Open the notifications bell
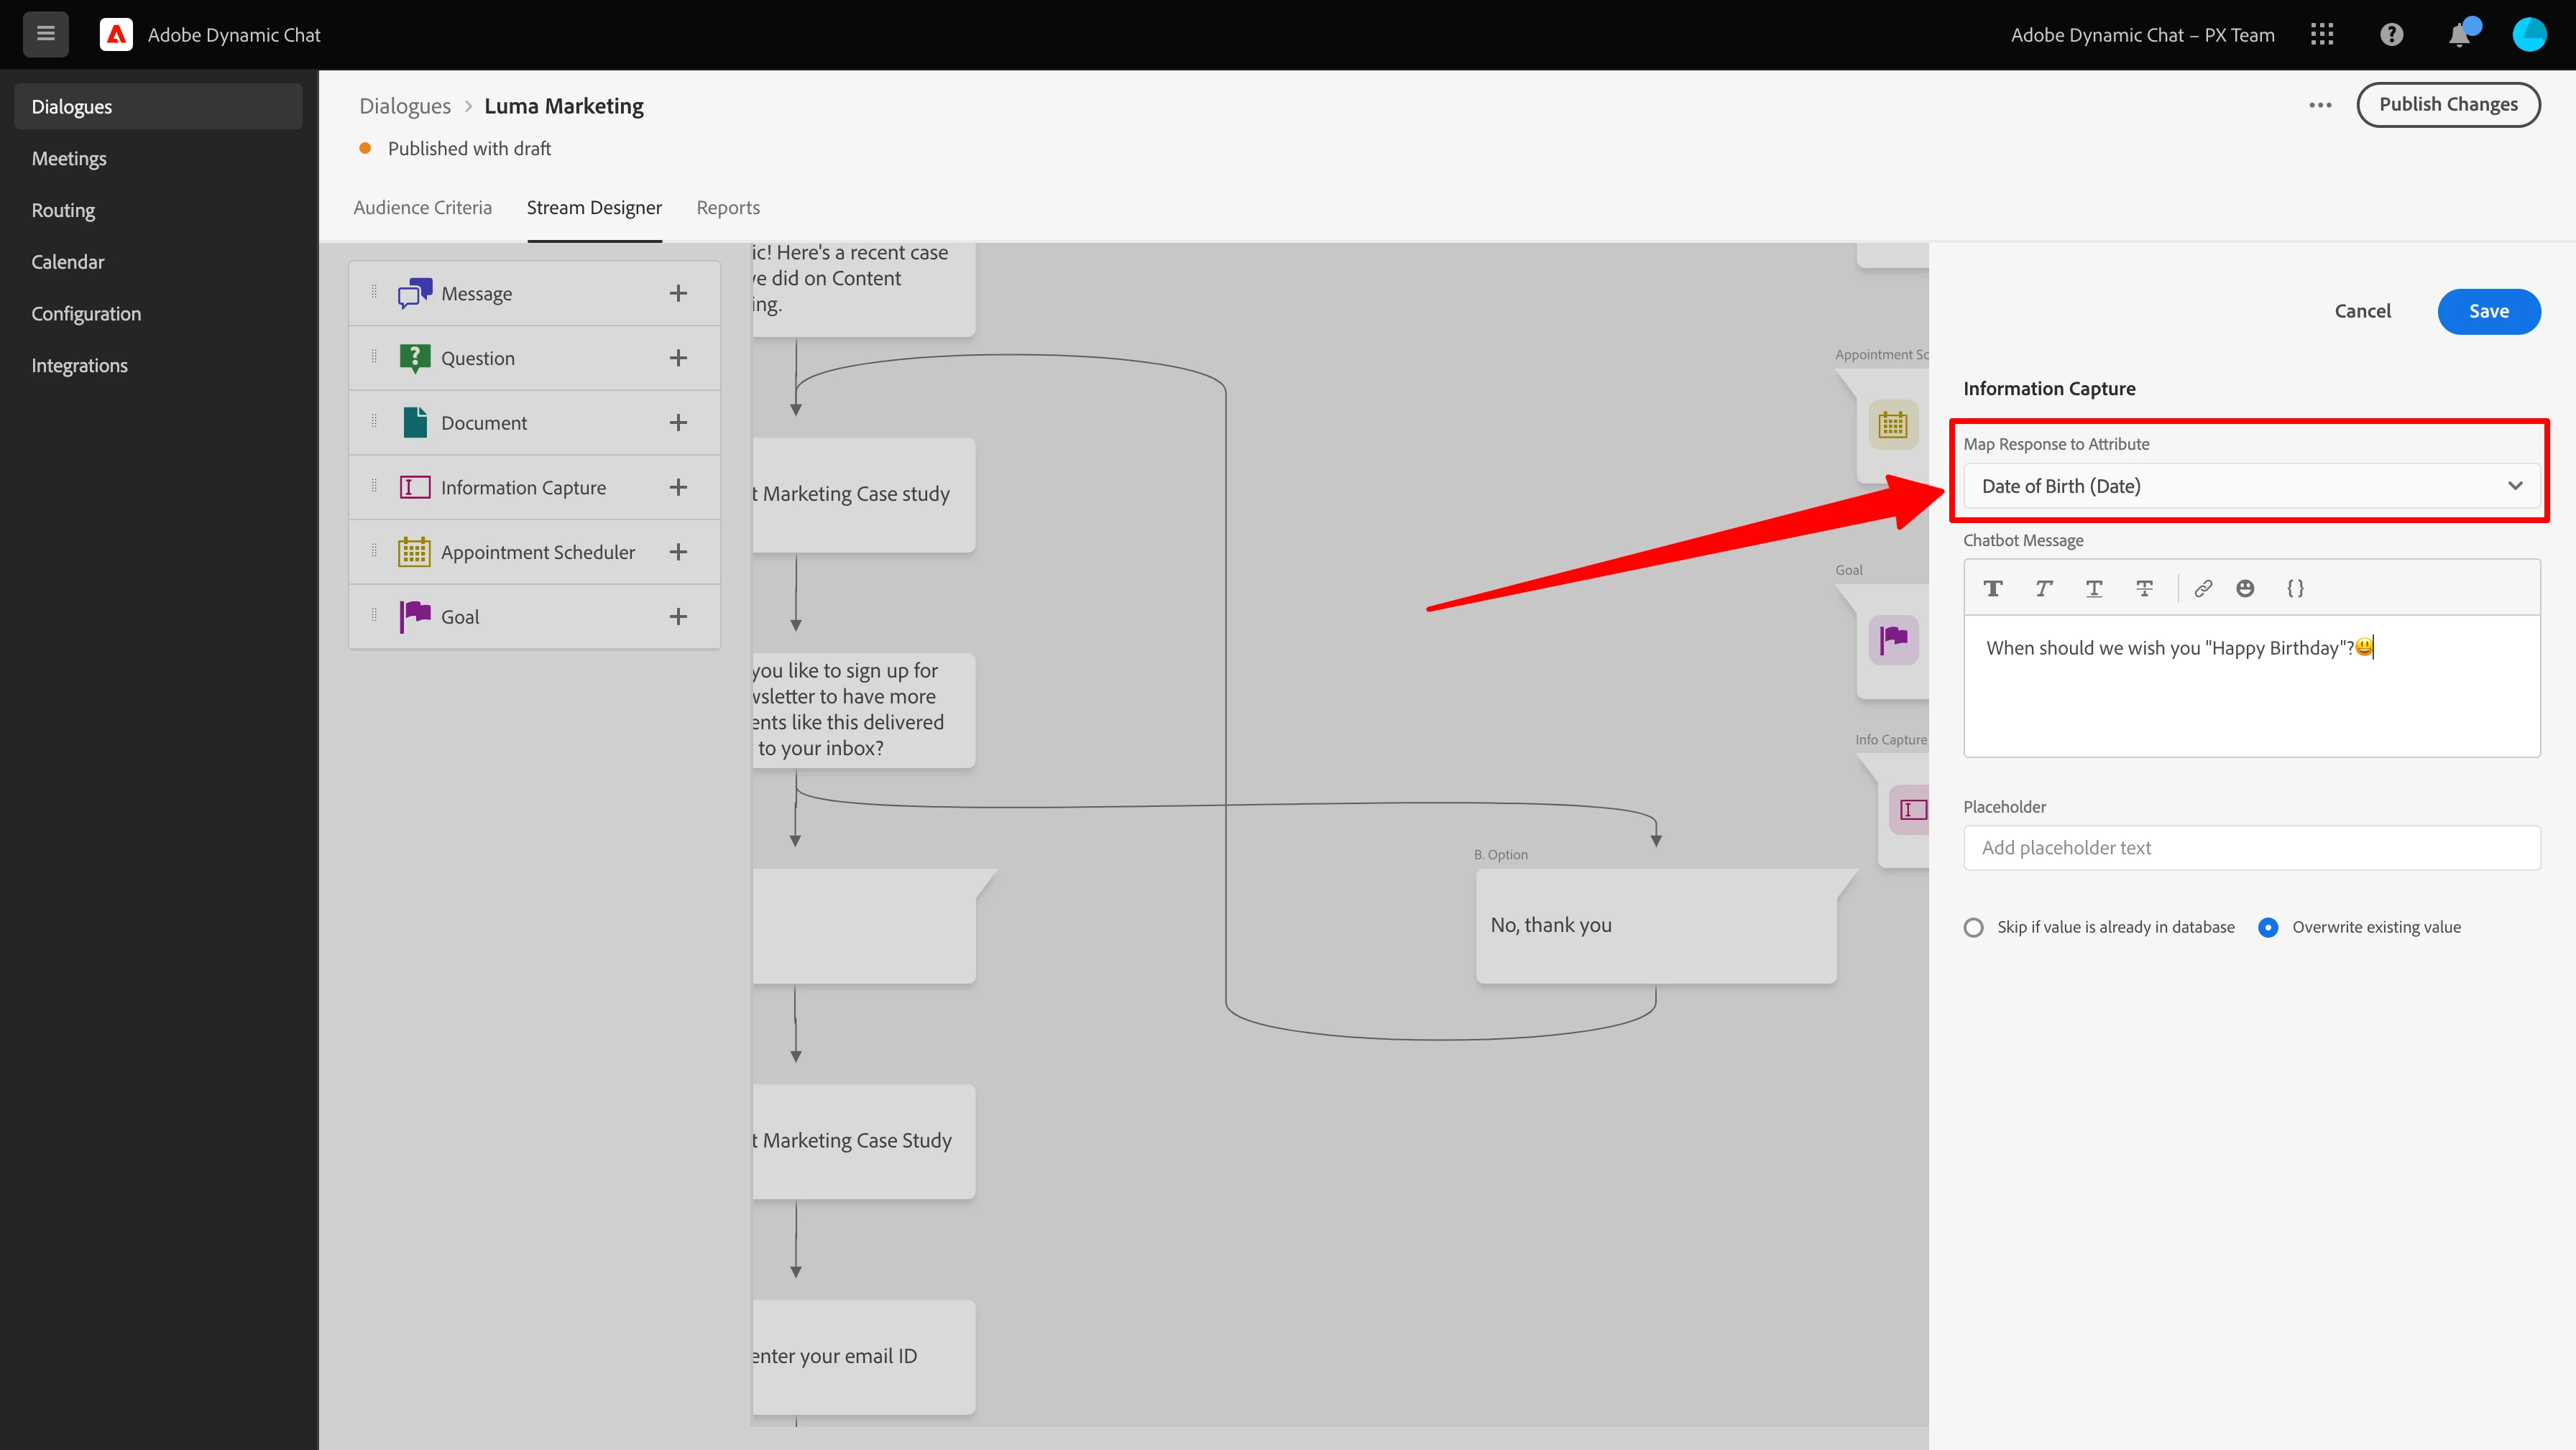This screenshot has width=2576, height=1450. pyautogui.click(x=2459, y=35)
